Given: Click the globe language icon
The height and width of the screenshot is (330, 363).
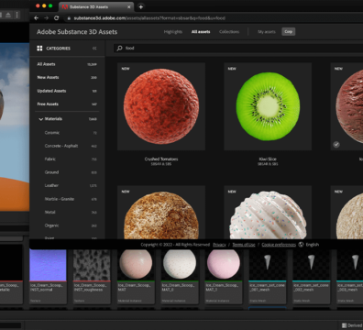Looking at the screenshot, I should pos(301,245).
